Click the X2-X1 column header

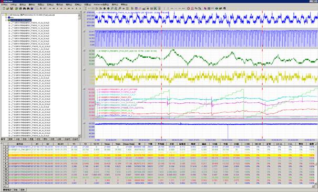(61, 144)
